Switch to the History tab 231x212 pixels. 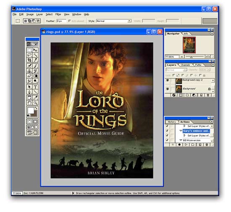click(x=172, y=122)
